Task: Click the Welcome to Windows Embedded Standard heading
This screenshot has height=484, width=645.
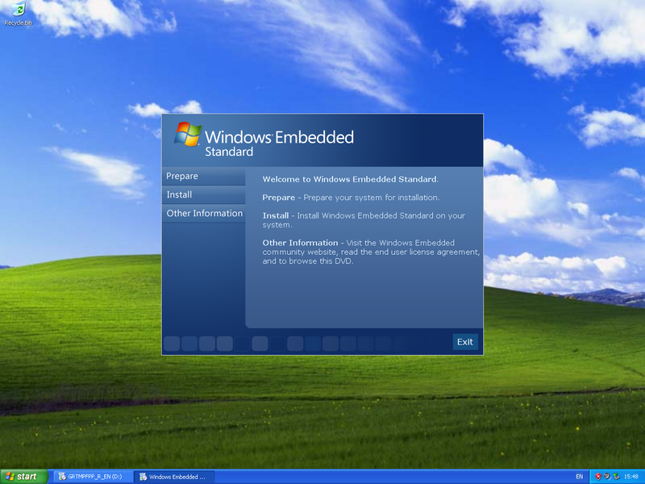Action: pyautogui.click(x=350, y=179)
